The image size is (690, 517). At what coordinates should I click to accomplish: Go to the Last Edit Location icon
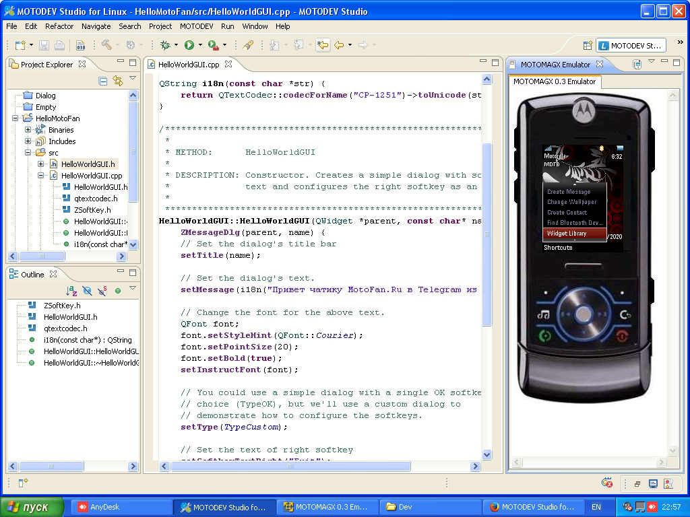pyautogui.click(x=323, y=45)
